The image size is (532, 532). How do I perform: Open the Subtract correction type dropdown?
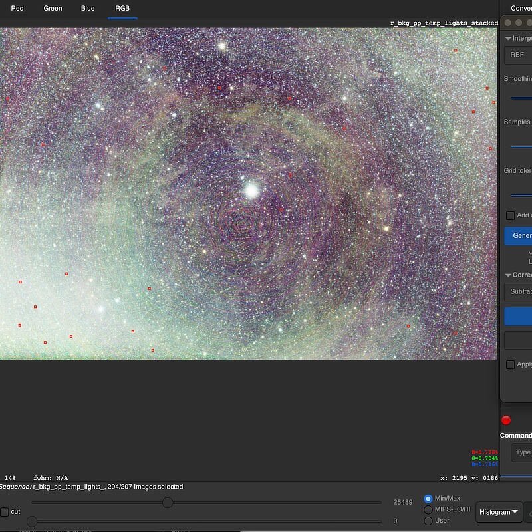coord(519,291)
